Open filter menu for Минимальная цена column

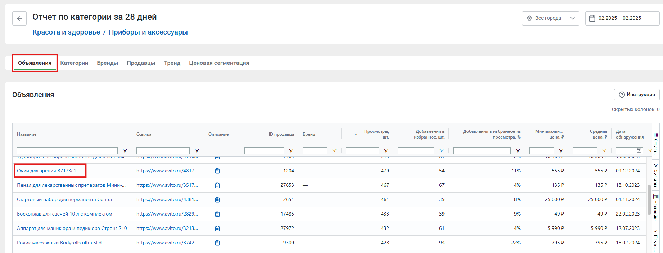click(561, 151)
